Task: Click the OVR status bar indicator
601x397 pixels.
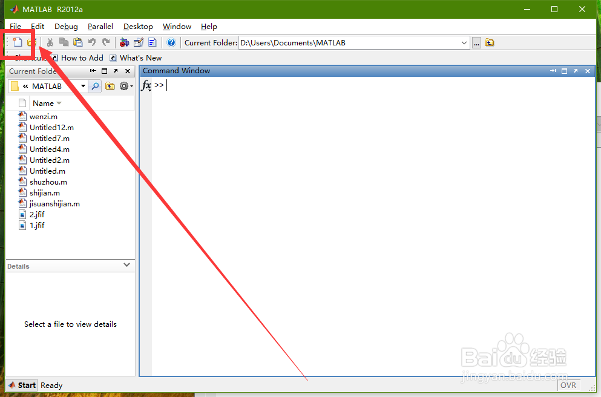Action: tap(568, 385)
